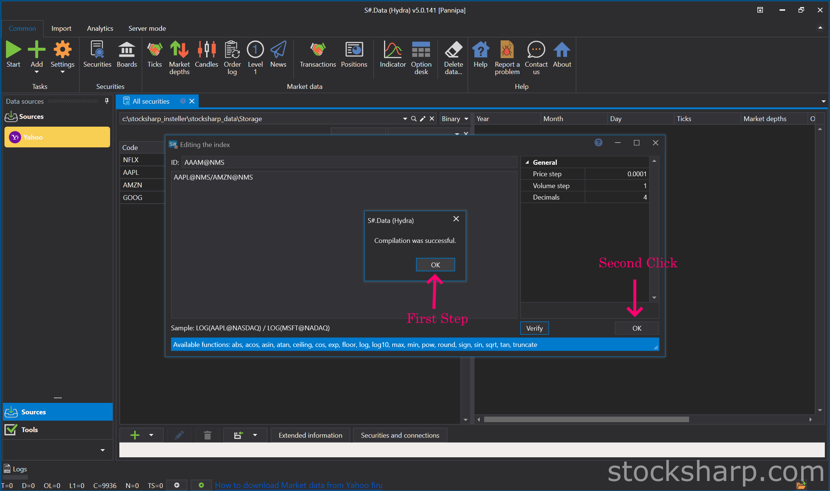
Task: Expand the add security plus dropdown arrow
Action: coord(151,435)
